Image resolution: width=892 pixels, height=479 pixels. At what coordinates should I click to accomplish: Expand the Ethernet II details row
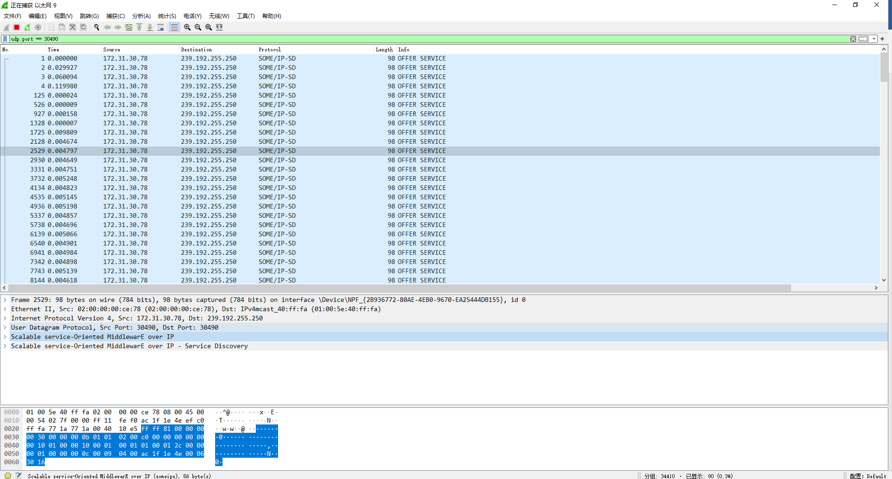point(5,309)
